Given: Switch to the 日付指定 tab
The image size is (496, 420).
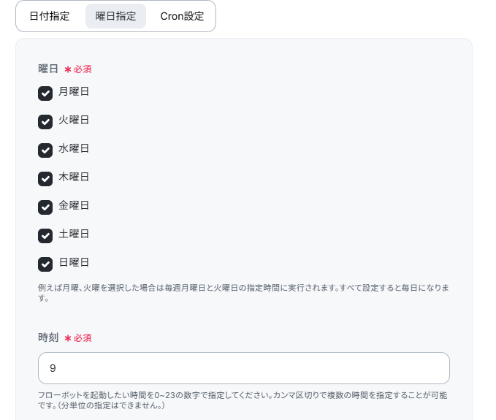Looking at the screenshot, I should tap(50, 16).
